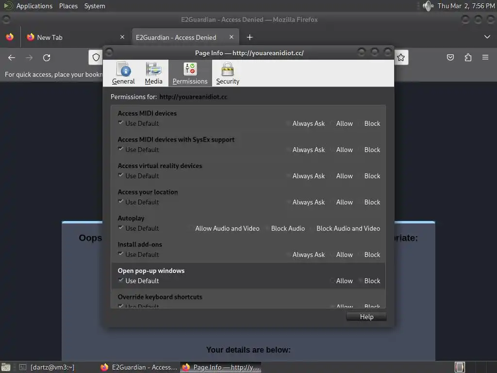Click the volume speaker icon in top panel
The width and height of the screenshot is (497, 373).
[428, 6]
